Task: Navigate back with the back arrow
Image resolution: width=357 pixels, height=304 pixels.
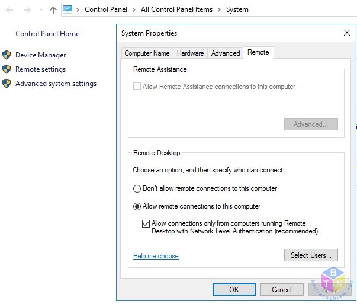Action: pyautogui.click(x=9, y=10)
